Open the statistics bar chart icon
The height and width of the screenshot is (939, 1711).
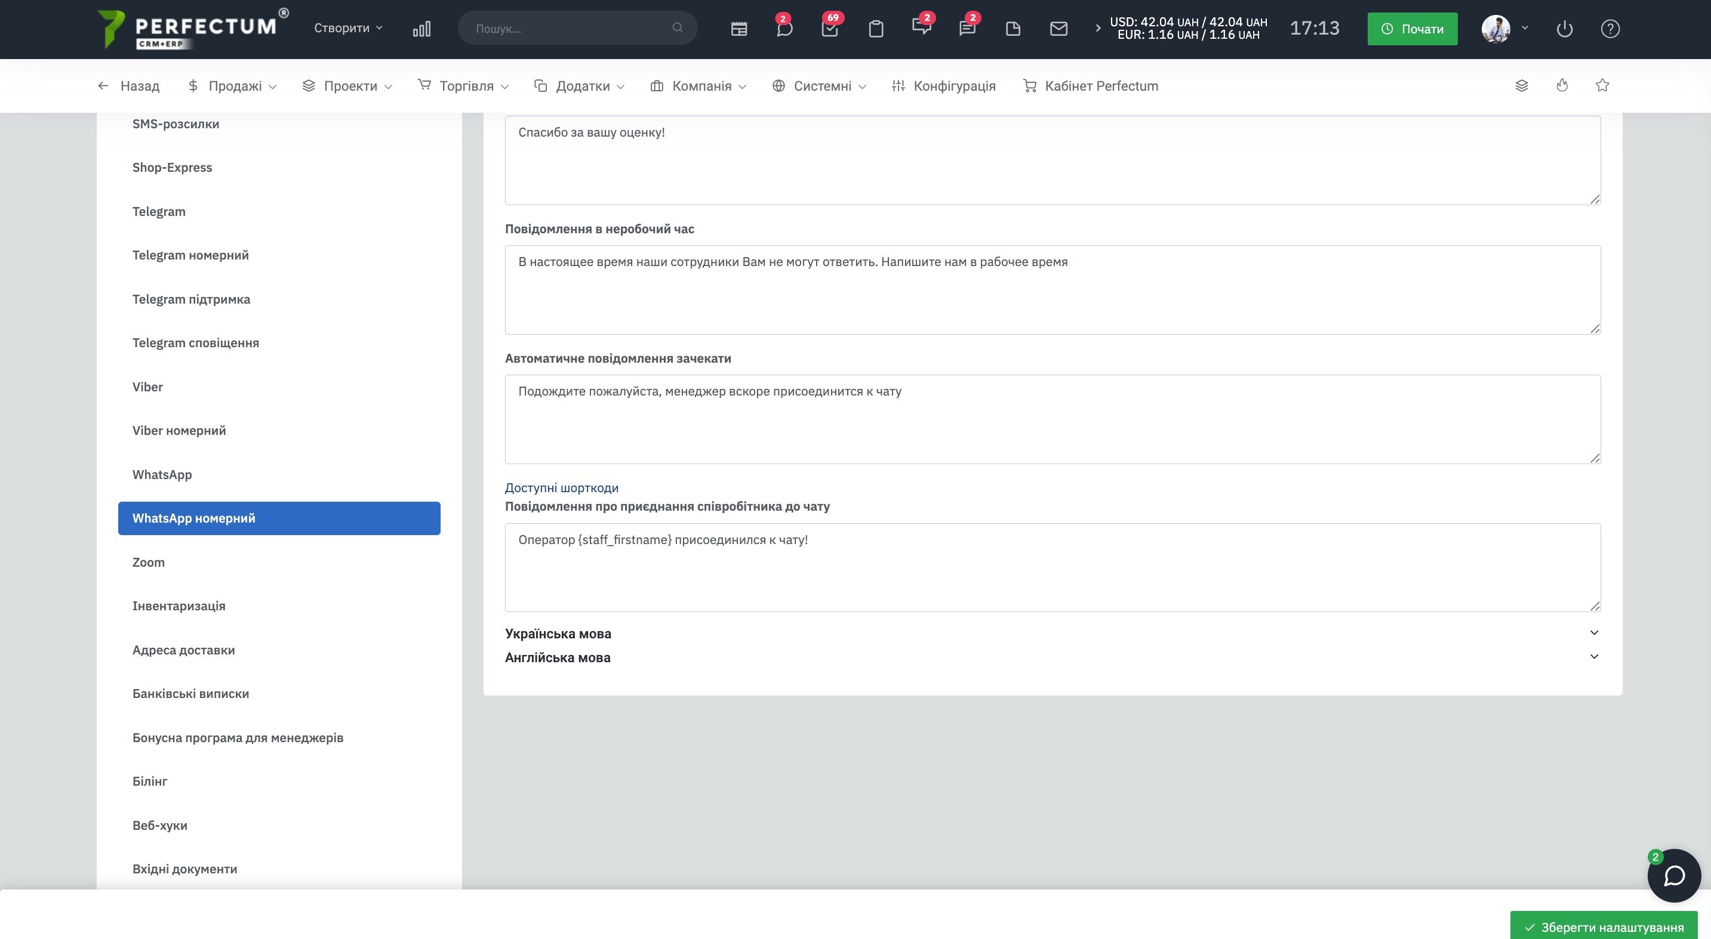click(x=421, y=29)
